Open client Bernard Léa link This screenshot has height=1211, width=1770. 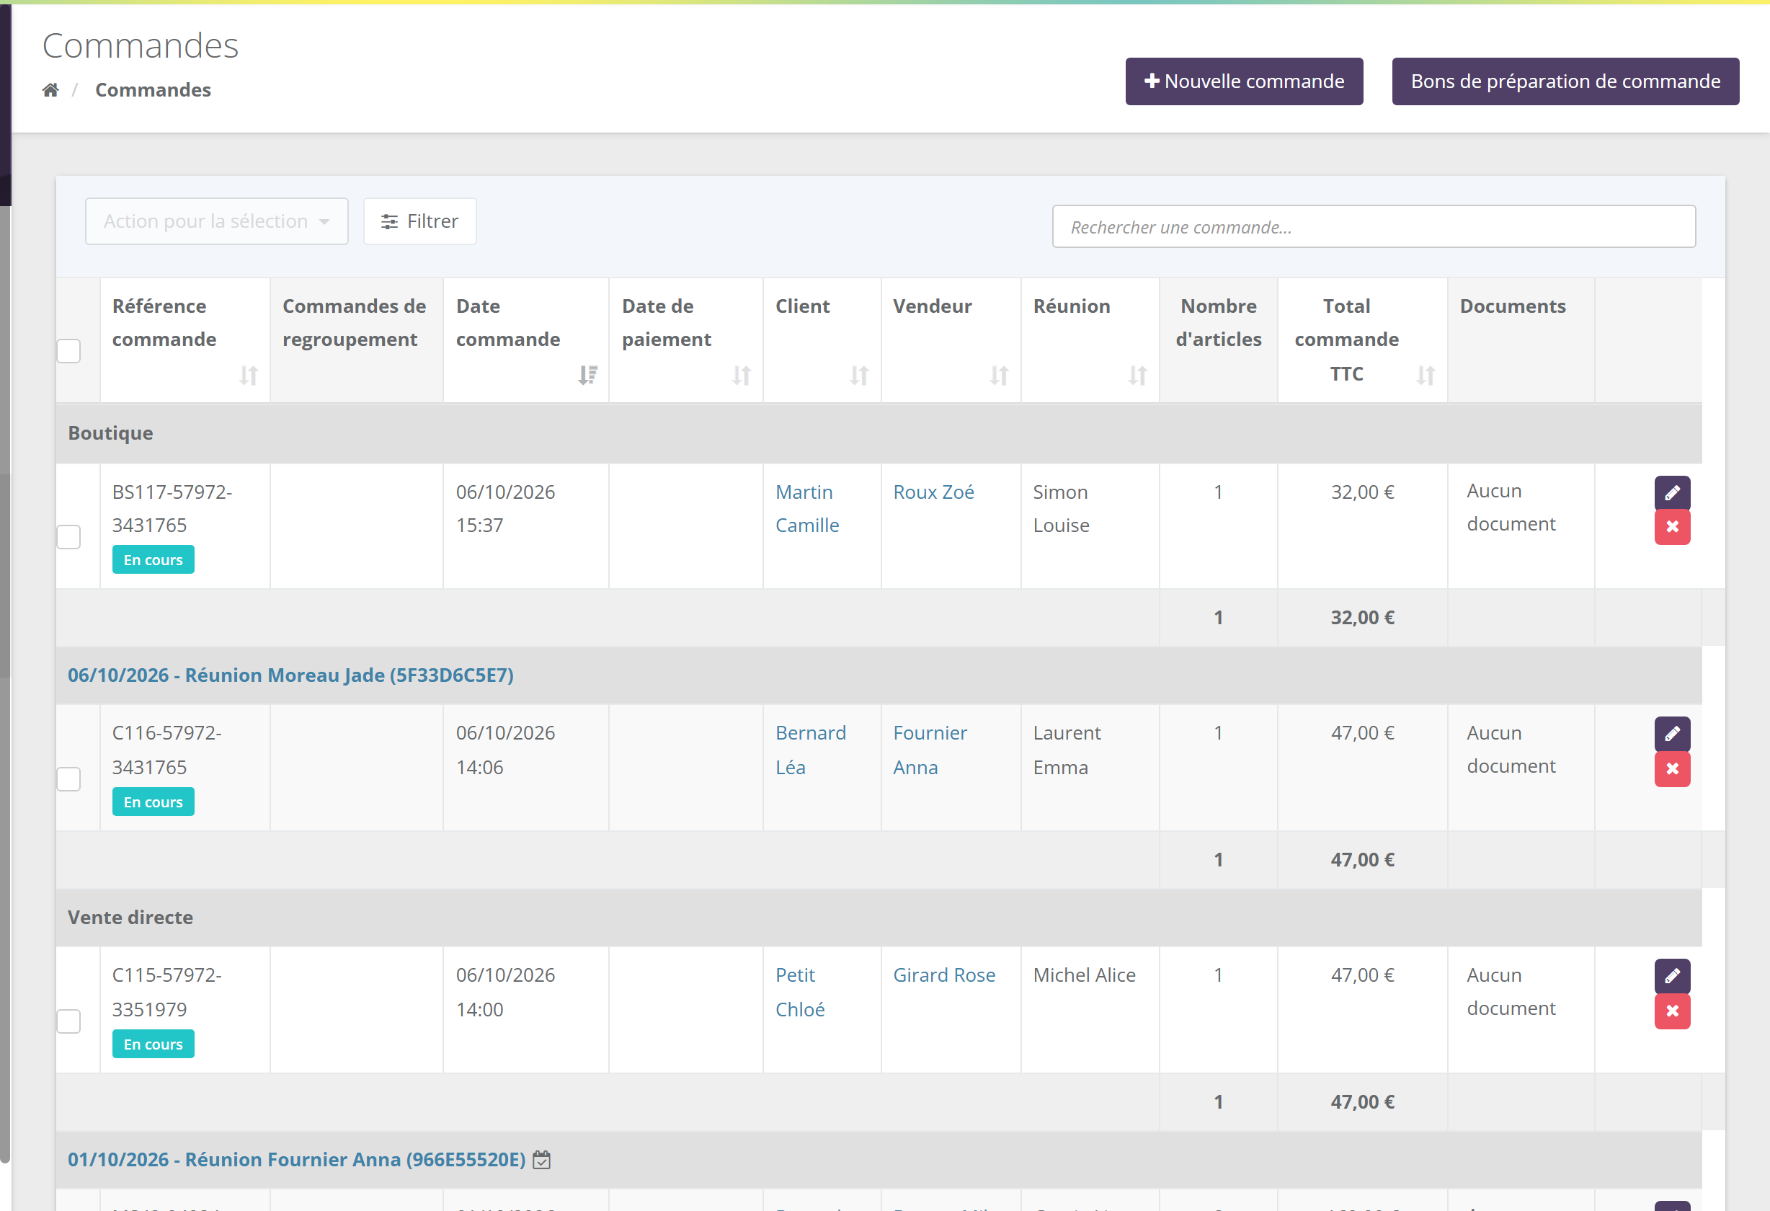[x=810, y=750]
